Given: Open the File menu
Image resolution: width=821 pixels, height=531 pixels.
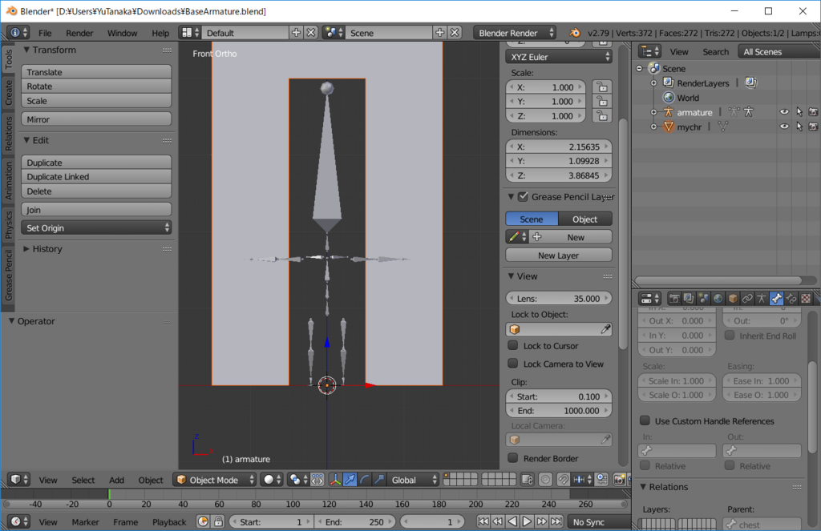Looking at the screenshot, I should click(45, 33).
